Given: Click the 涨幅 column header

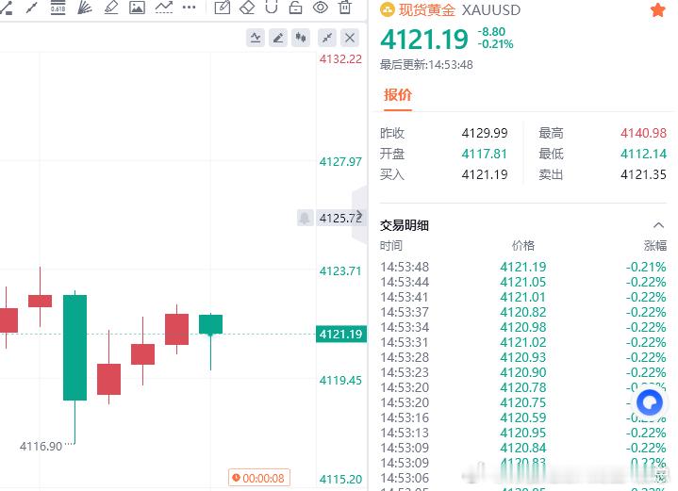Looking at the screenshot, I should (655, 245).
